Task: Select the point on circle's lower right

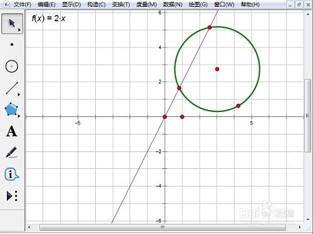Action: point(239,106)
